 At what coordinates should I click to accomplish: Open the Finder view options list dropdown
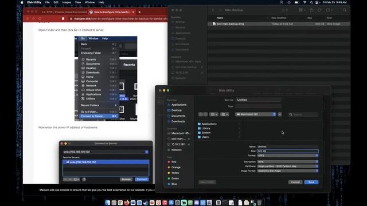(284, 10)
